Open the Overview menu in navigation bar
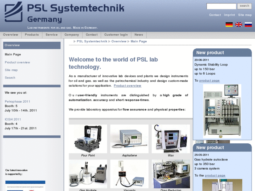The image size is (255, 191). click(11, 35)
